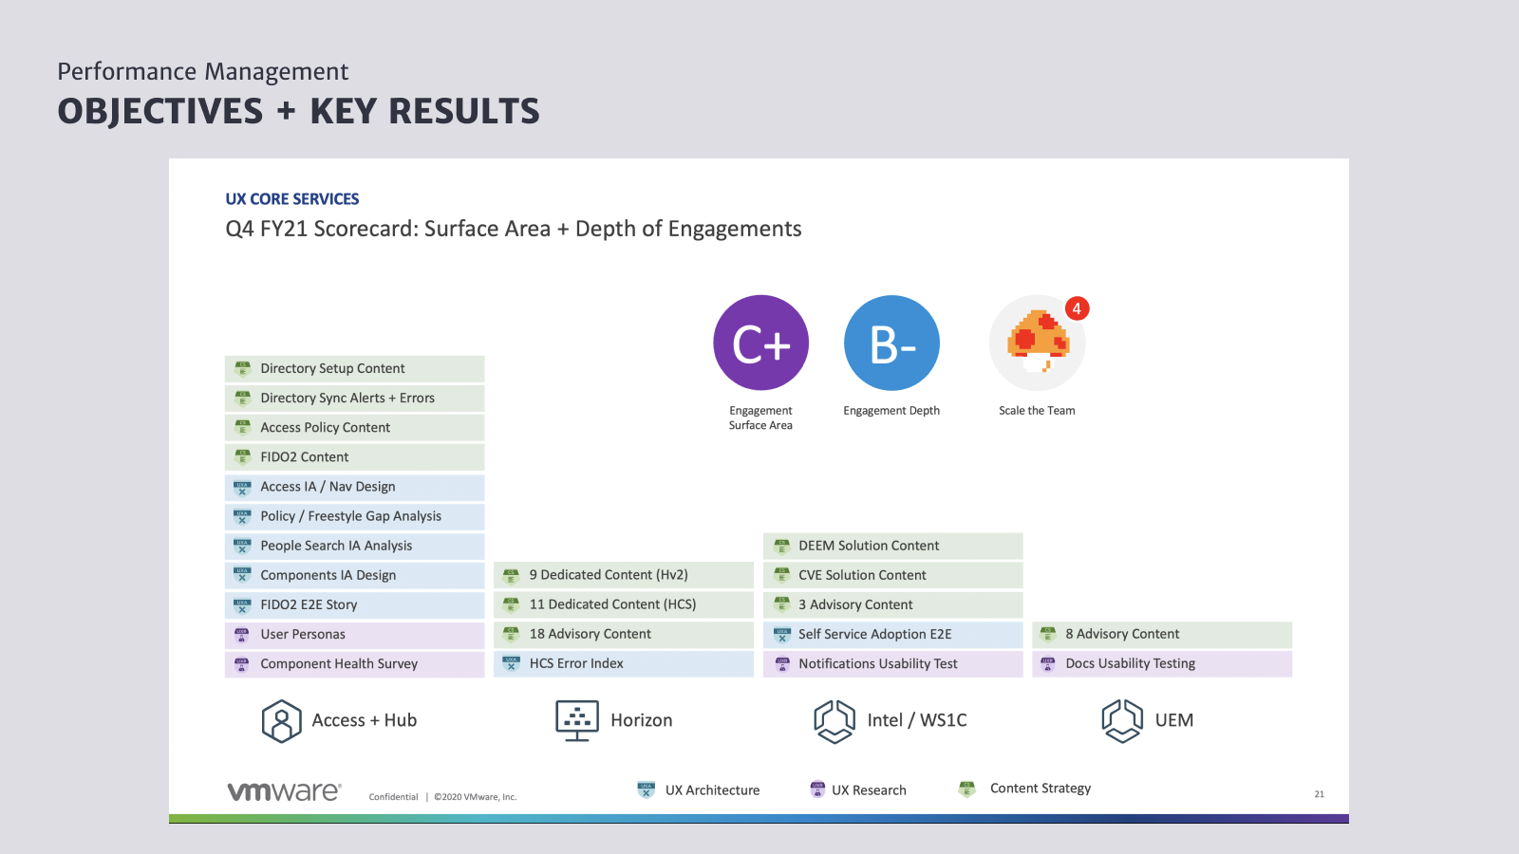Click the Component Health Survey row
Viewport: 1519px width, 854px height.
354,664
